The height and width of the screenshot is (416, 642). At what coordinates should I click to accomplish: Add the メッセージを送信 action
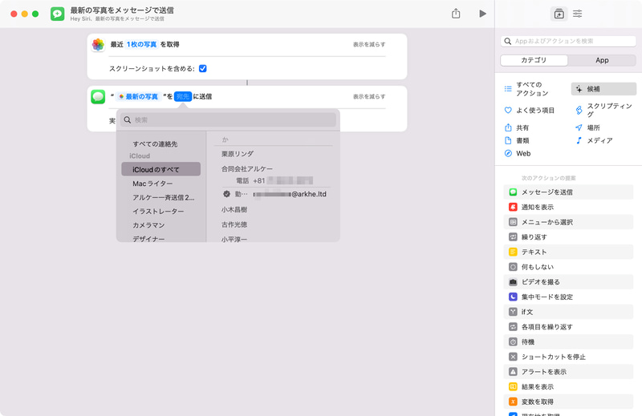[568, 192]
